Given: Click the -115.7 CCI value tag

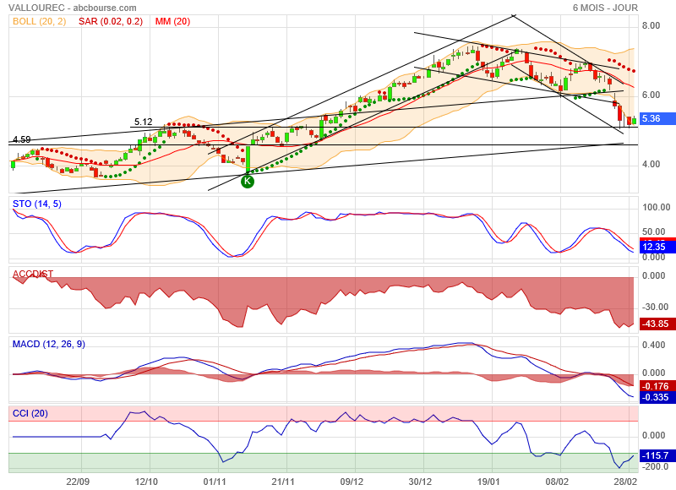Looking at the screenshot, I should click(x=656, y=455).
